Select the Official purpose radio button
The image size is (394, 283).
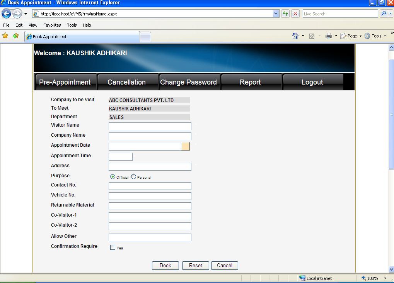point(113,177)
